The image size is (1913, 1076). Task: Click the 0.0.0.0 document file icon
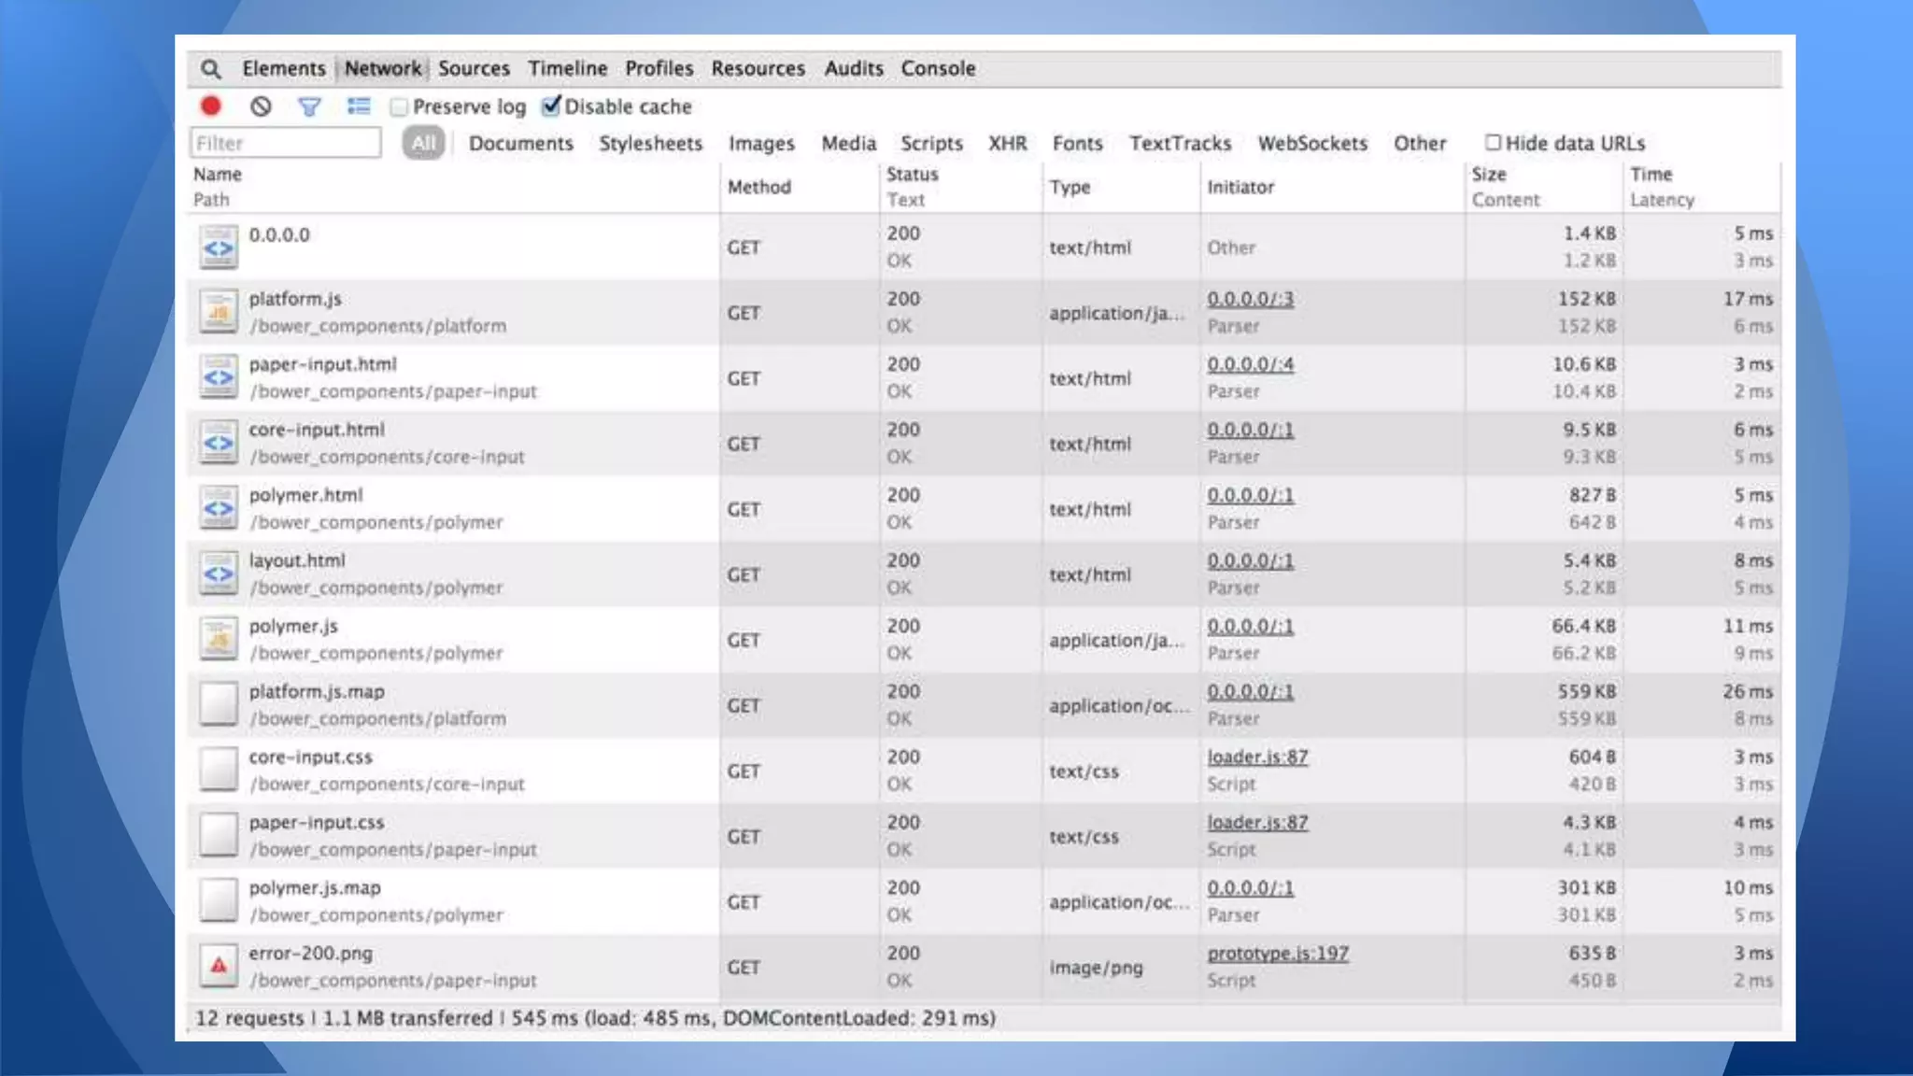pyautogui.click(x=219, y=248)
